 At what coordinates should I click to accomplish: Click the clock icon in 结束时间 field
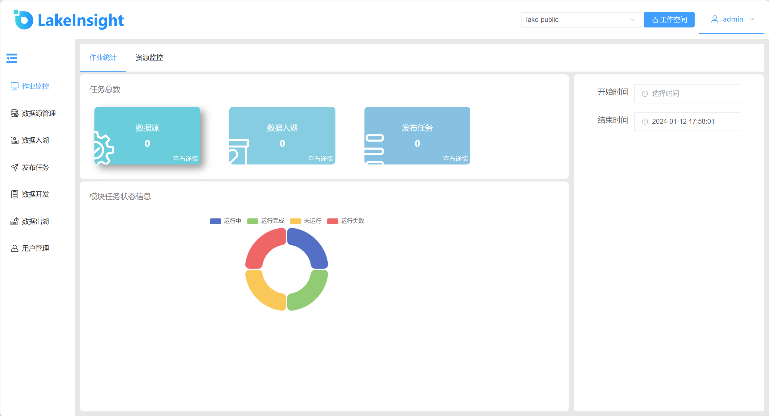645,122
